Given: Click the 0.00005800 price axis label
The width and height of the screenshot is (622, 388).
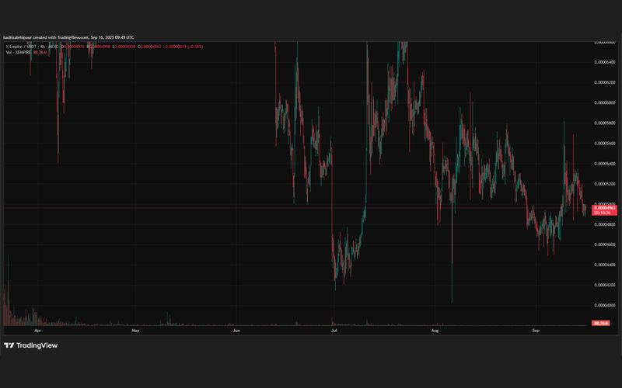Looking at the screenshot, I should tap(605, 123).
